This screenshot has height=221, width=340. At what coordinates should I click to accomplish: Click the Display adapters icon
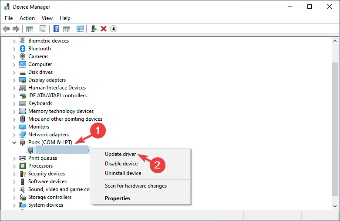click(x=23, y=80)
